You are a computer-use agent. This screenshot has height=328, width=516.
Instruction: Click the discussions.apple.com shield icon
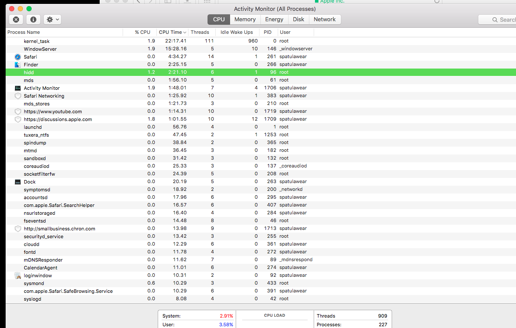18,119
